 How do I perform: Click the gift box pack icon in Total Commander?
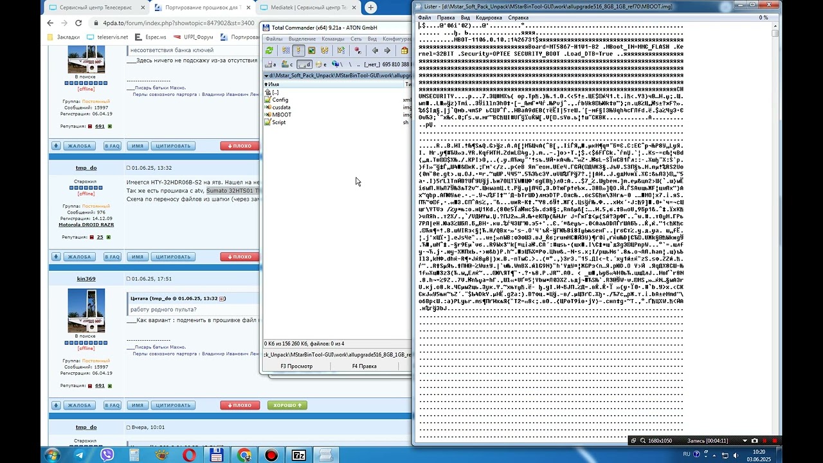point(404,50)
